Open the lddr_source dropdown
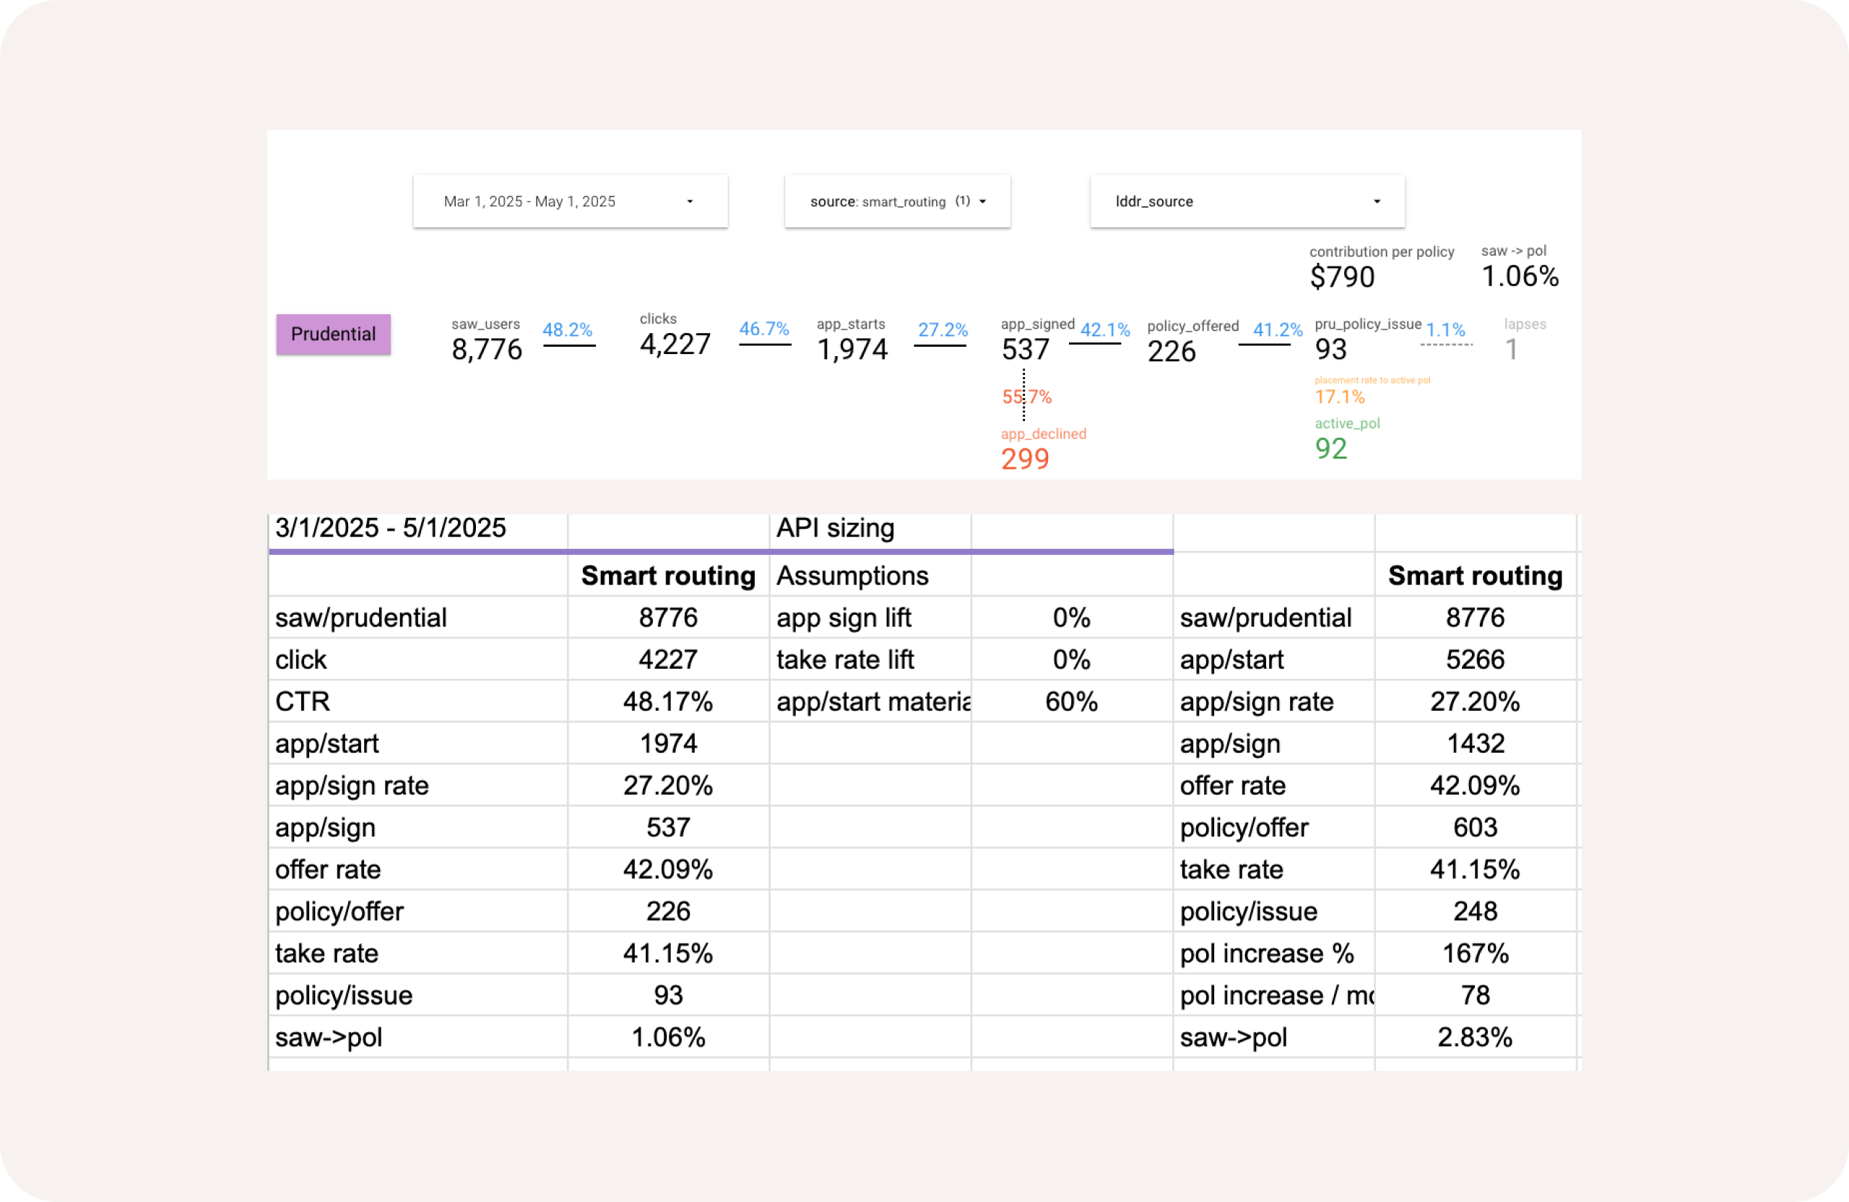Screen dimensions: 1849x1202 click(1246, 202)
